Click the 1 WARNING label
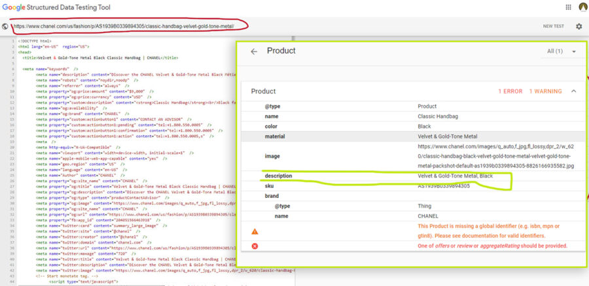This screenshot has width=589, height=286. (x=545, y=91)
